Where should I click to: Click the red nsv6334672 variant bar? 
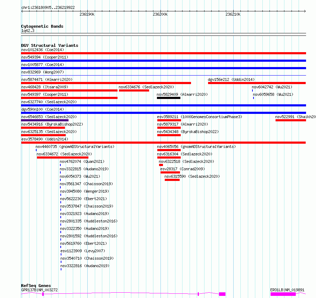[62, 158]
